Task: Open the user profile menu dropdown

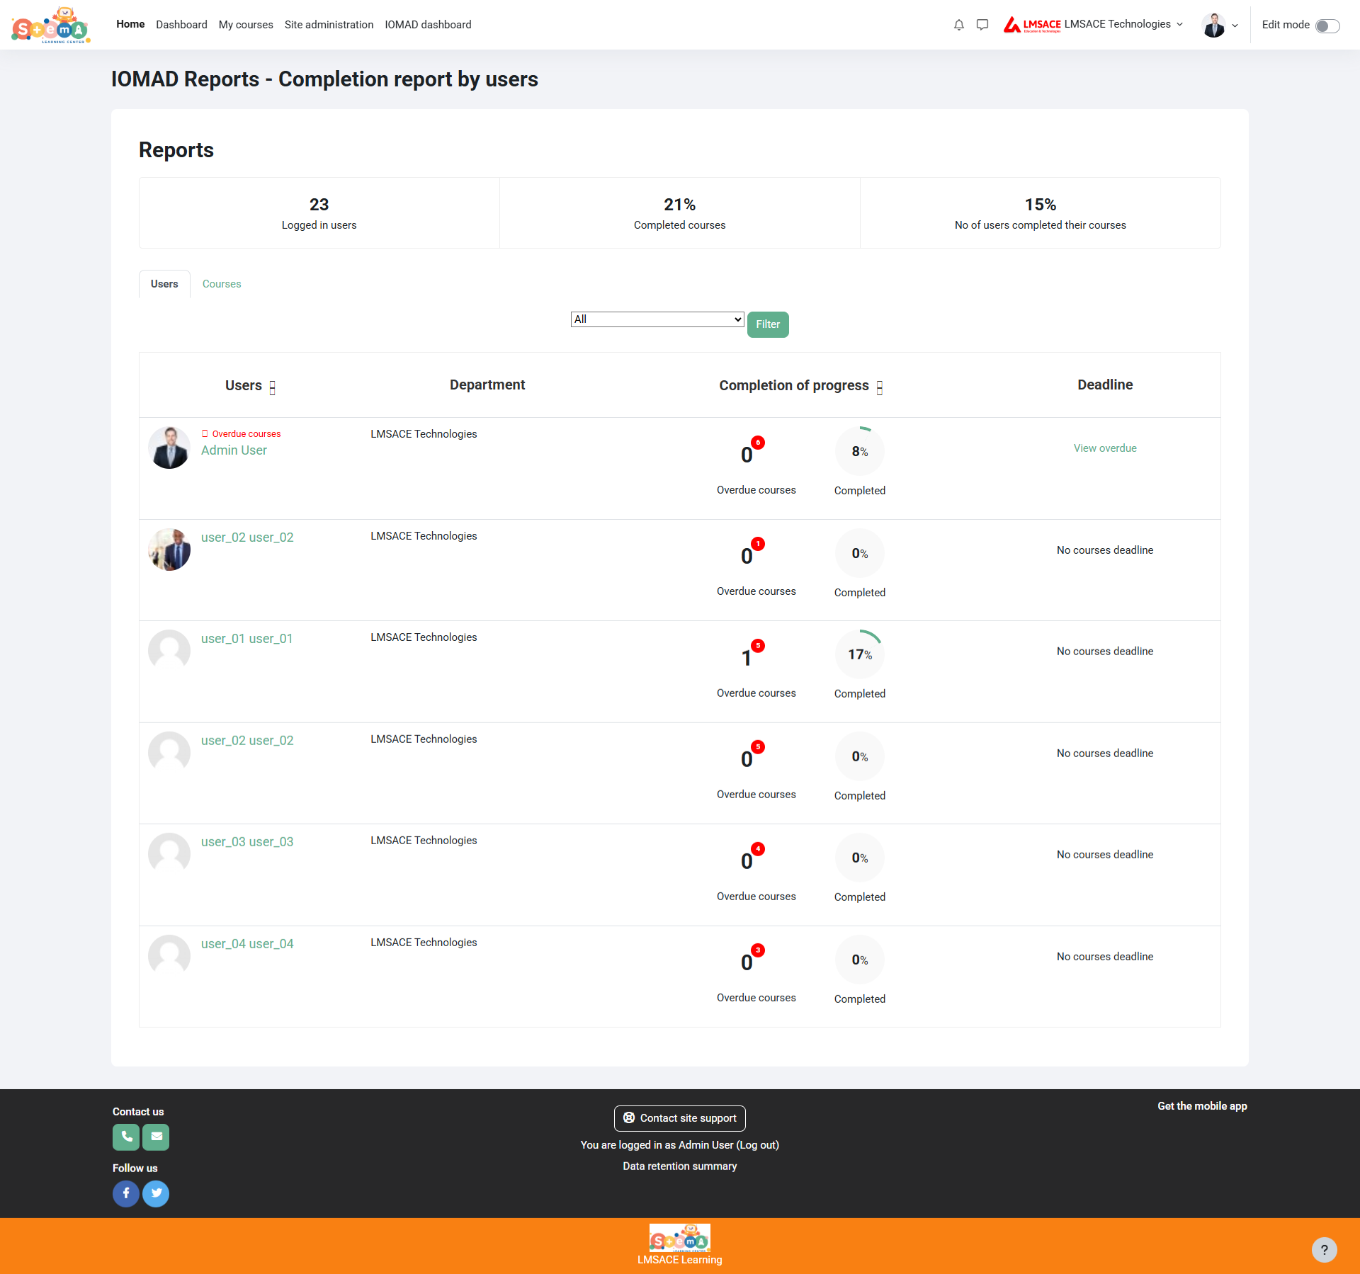Action: click(x=1220, y=25)
